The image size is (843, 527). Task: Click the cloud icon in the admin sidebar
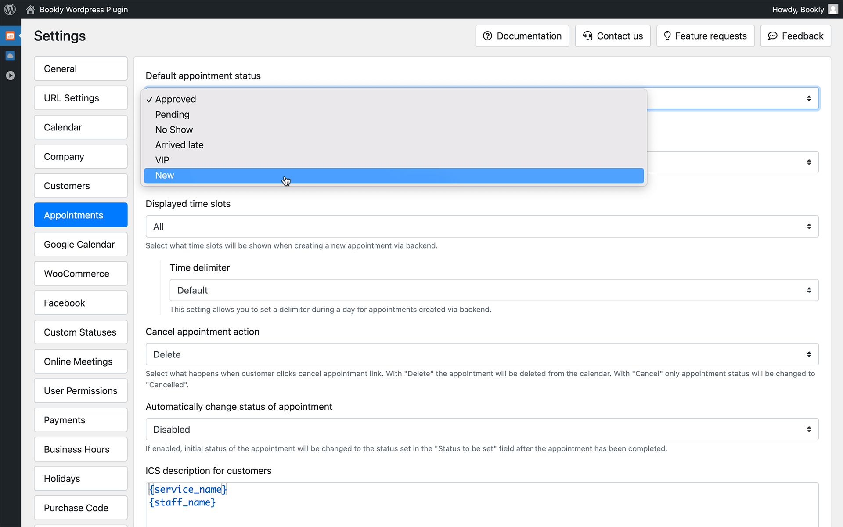[10, 56]
